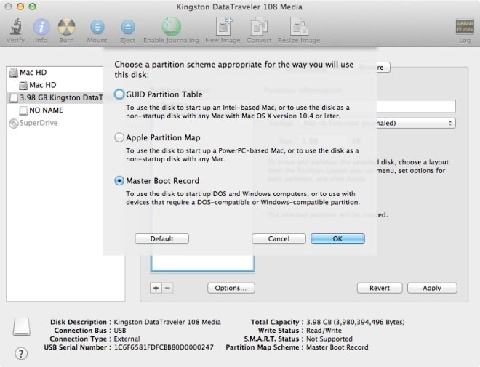The width and height of the screenshot is (480, 367).
Task: Click the Resize Image toolbar icon
Action: click(299, 27)
